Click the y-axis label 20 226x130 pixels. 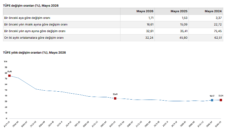click(x=6, y=107)
